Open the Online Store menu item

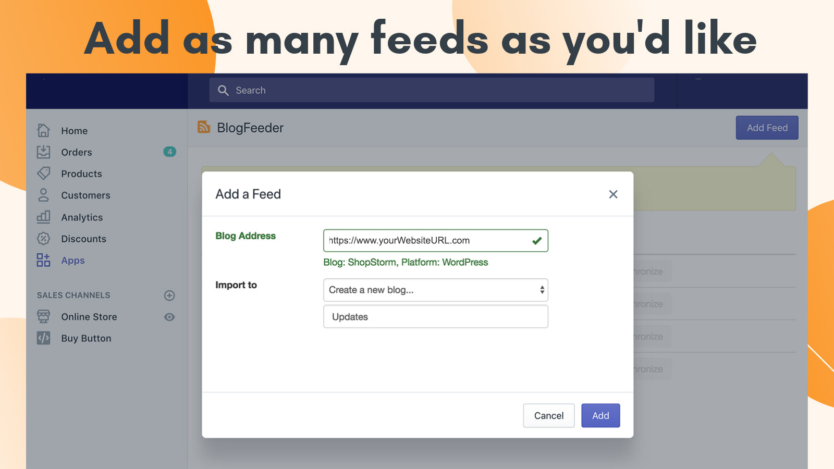pyautogui.click(x=89, y=317)
